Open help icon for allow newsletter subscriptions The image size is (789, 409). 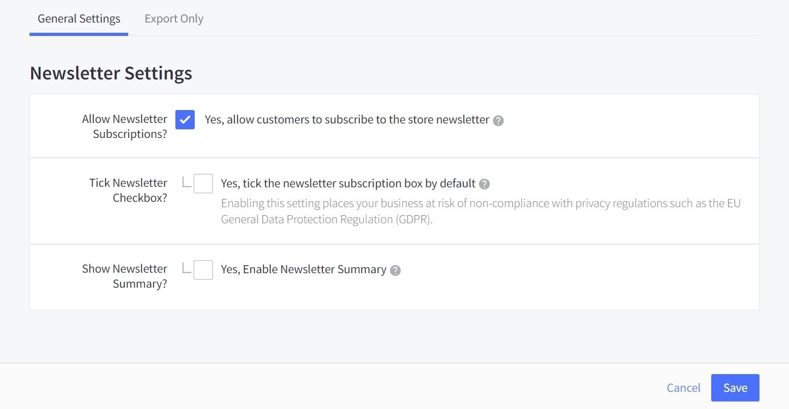pyautogui.click(x=498, y=121)
